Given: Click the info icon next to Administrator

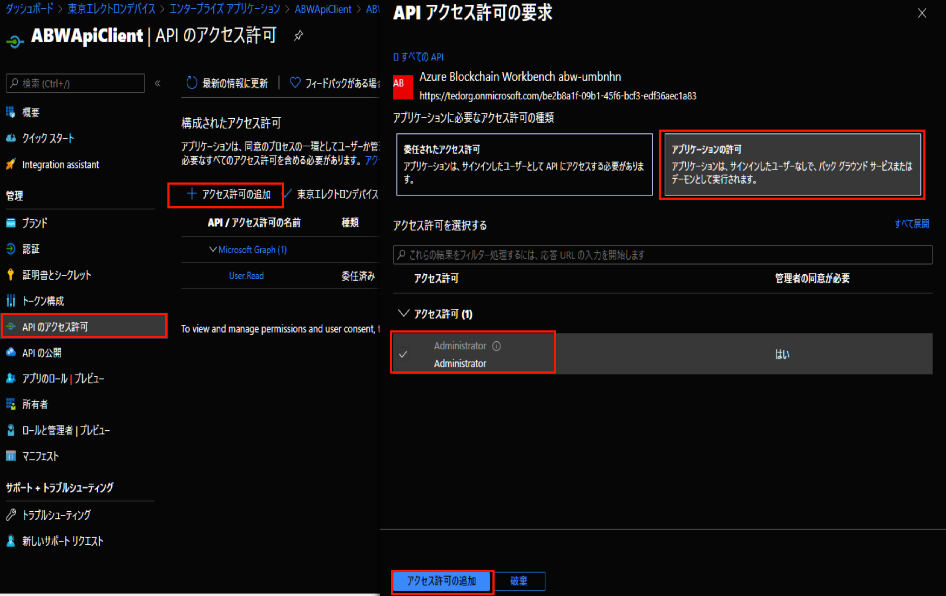Looking at the screenshot, I should tap(496, 346).
